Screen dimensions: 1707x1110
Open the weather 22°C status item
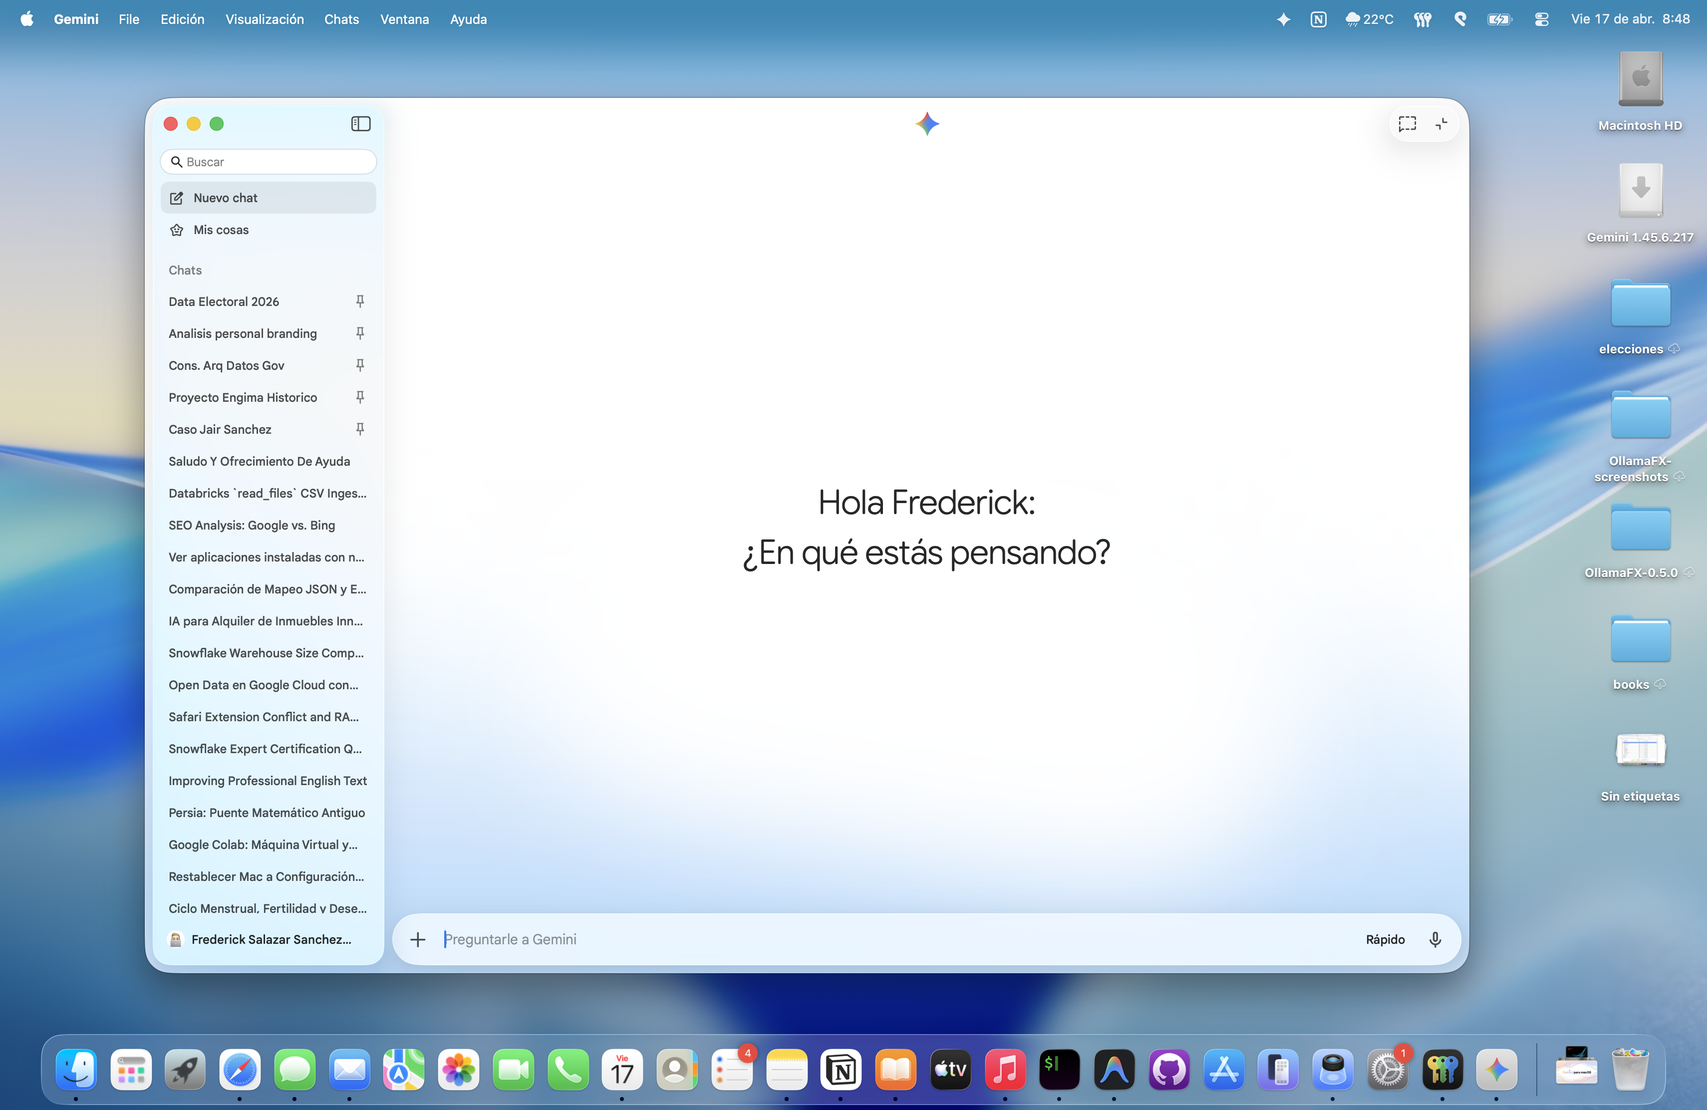pos(1369,19)
